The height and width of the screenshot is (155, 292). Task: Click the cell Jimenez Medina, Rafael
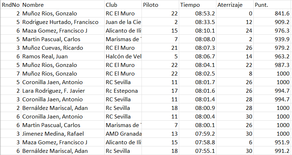click(x=63, y=134)
